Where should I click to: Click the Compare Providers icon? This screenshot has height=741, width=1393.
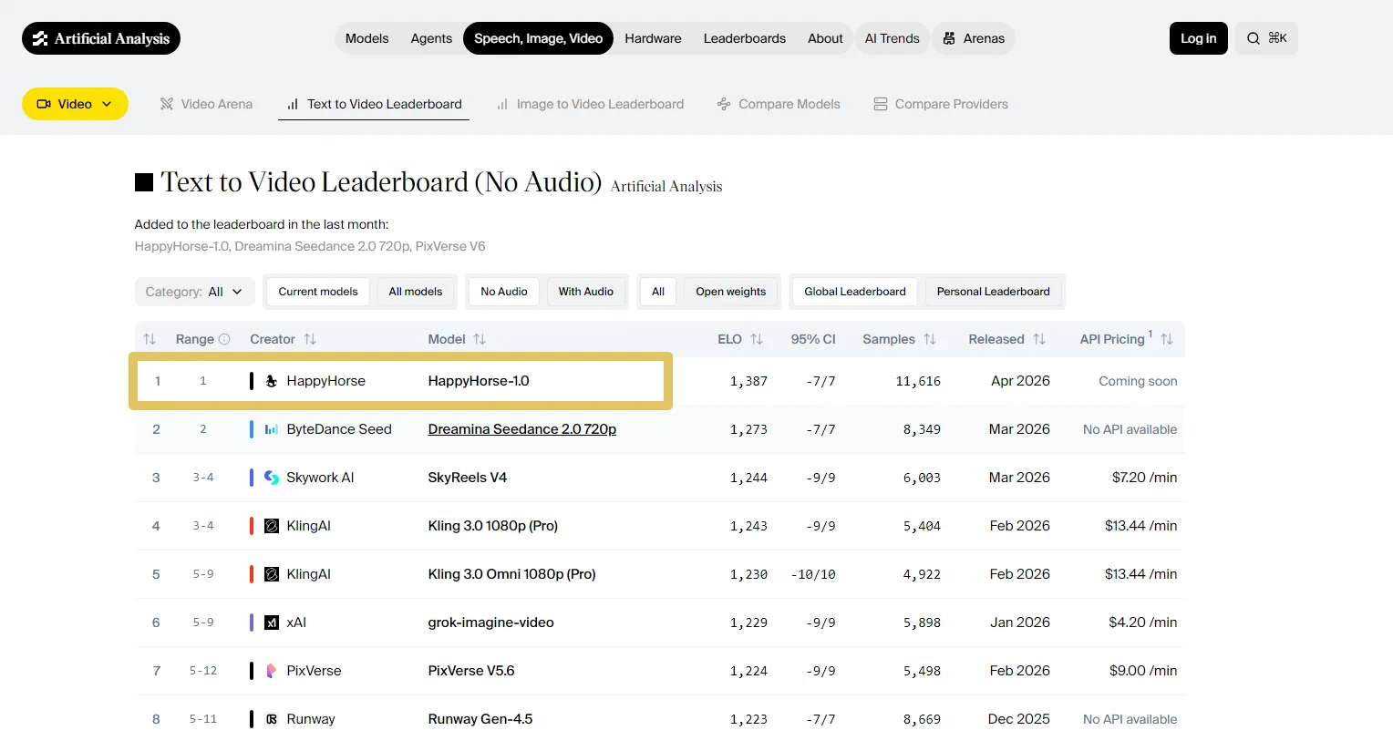pos(881,104)
